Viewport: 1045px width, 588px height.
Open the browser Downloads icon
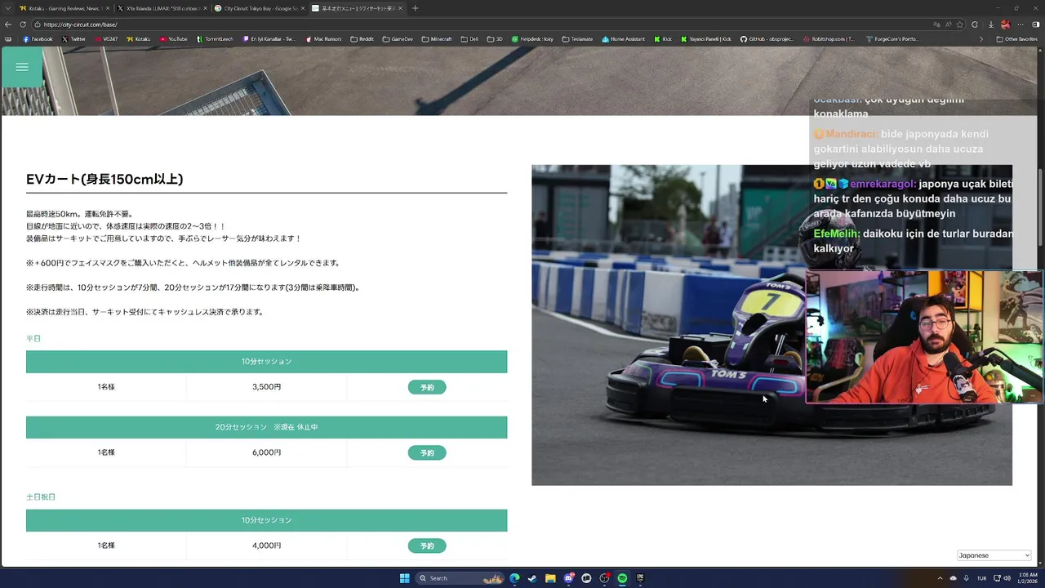[x=991, y=24]
